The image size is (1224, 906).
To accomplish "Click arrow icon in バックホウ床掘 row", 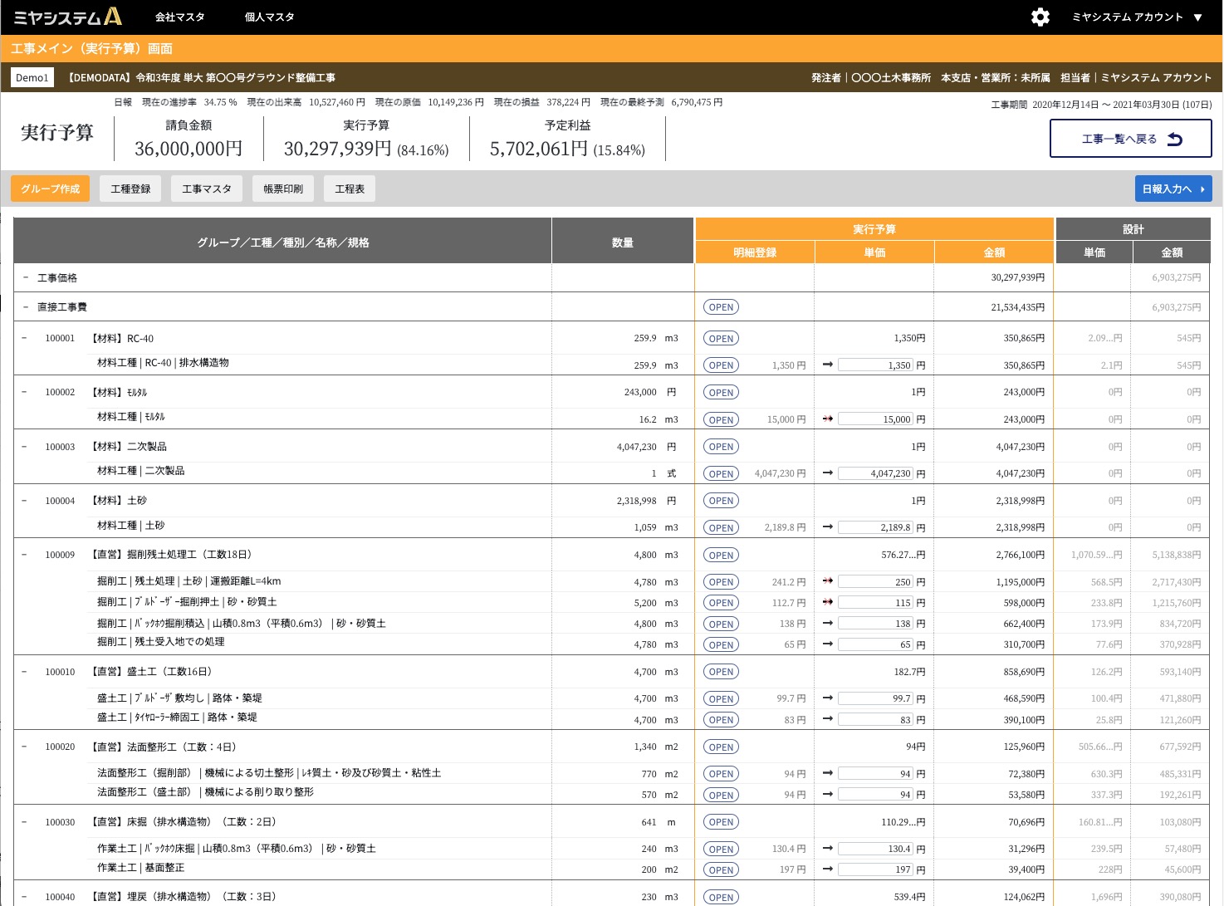I will coord(828,848).
